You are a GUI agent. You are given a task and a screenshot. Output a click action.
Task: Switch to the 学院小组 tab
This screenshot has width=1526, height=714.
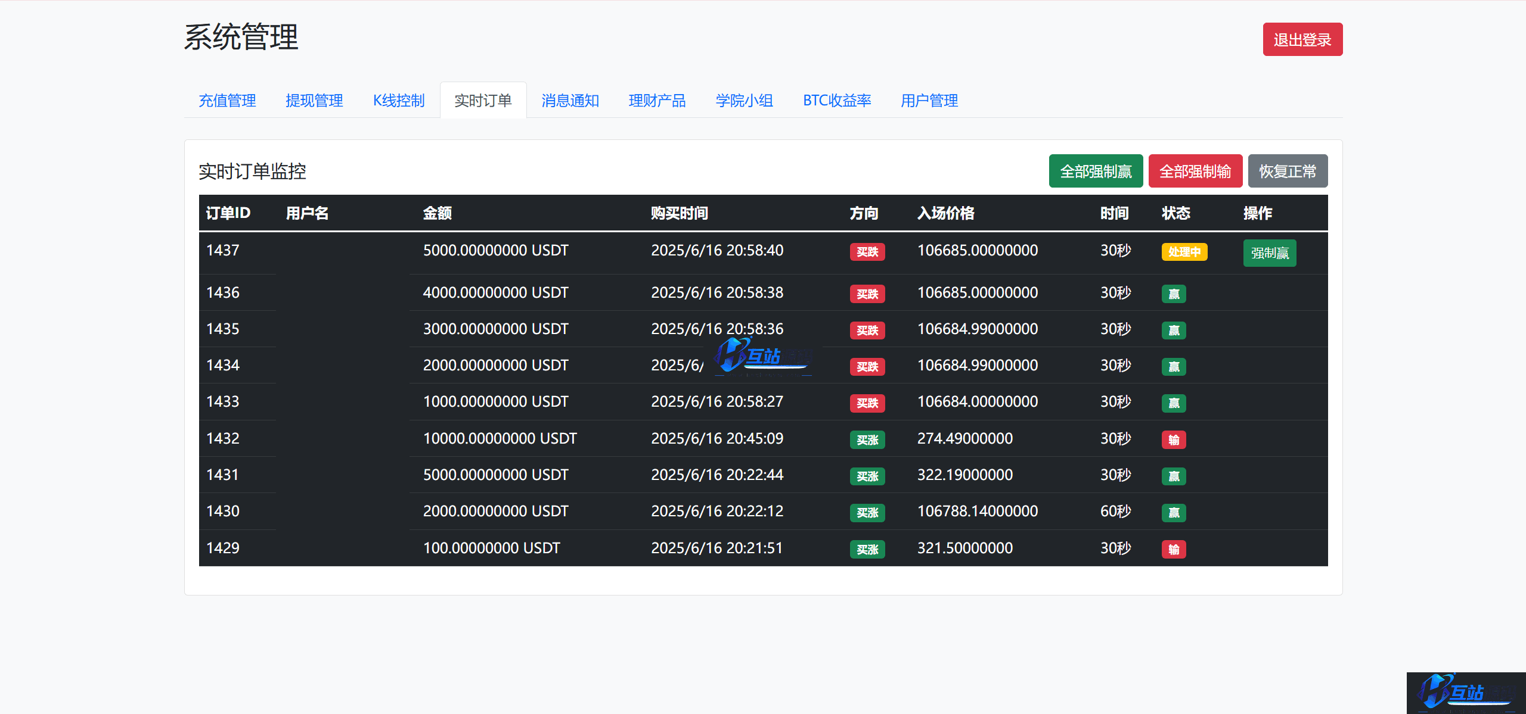pyautogui.click(x=744, y=100)
